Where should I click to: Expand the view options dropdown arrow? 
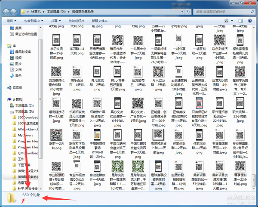click(232, 21)
